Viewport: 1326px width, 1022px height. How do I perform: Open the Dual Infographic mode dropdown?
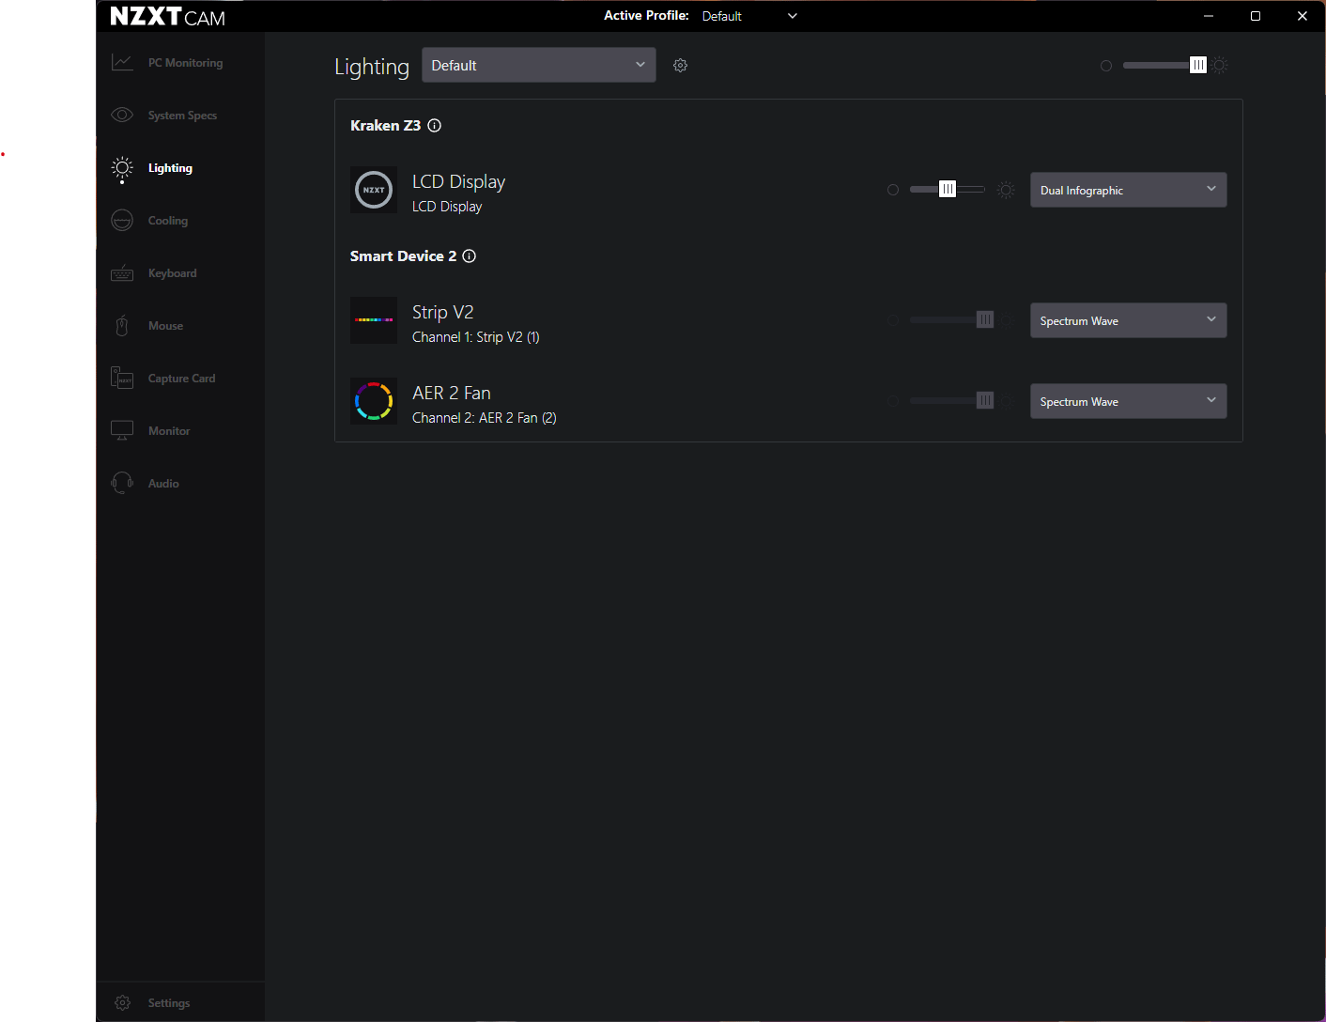[x=1129, y=190]
